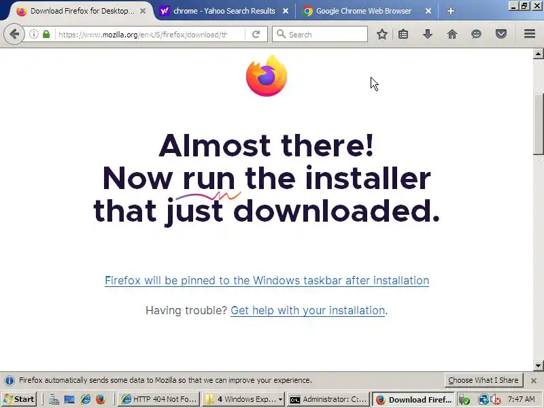
Task: Launch Firefox from quick launch
Action: tap(101, 400)
